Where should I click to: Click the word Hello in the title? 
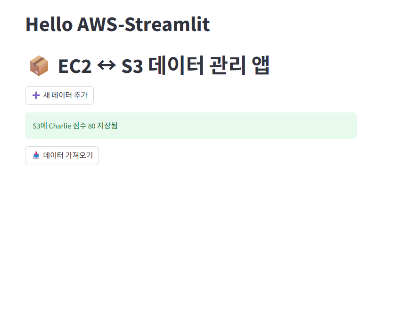(x=49, y=24)
